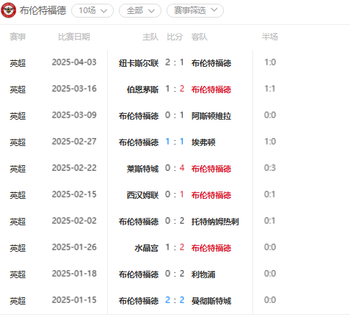Image resolution: width=350 pixels, height=317 pixels.
Task: Open away team 埃弗顿 in the 2025-02-27 match
Action: click(x=203, y=142)
